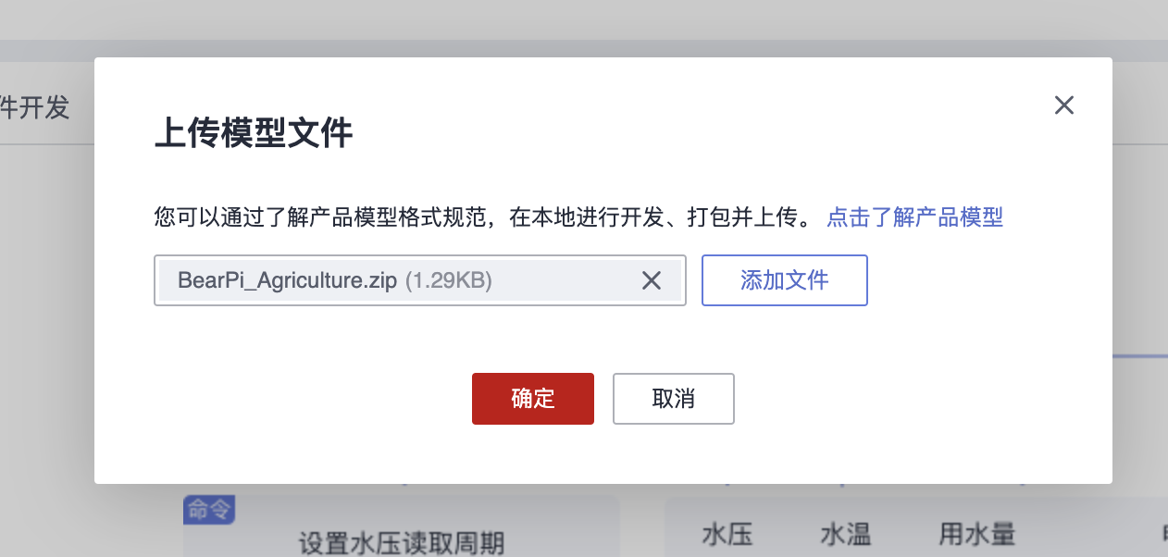Viewport: 1168px width, 557px height.
Task: Click the 水温 property label
Action: (845, 535)
